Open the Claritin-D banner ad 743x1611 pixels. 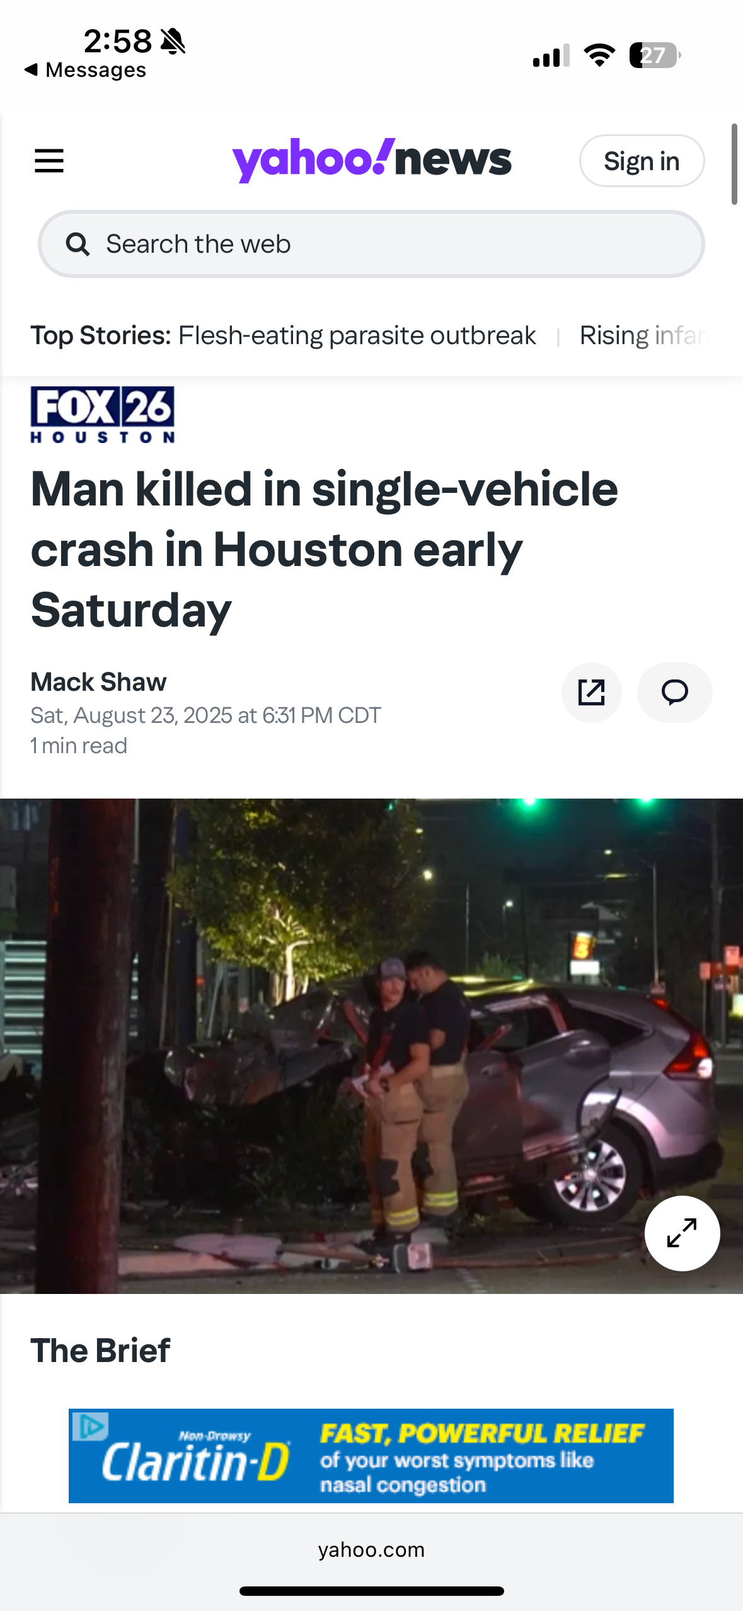point(371,1455)
